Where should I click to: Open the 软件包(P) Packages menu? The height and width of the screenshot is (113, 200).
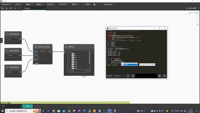pyautogui.click(x=51, y=4)
